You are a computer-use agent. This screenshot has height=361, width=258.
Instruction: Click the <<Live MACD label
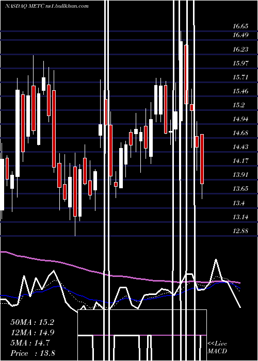(x=217, y=347)
